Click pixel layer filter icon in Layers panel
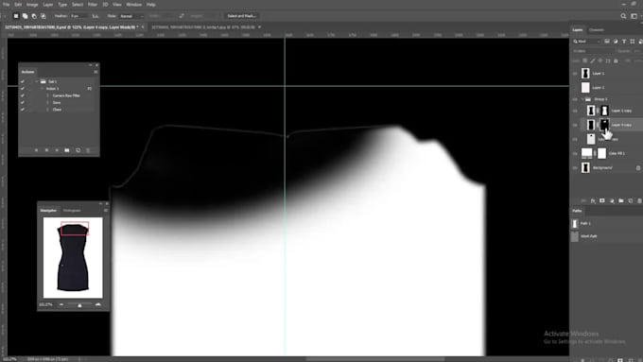This screenshot has width=643, height=362. coord(607,42)
